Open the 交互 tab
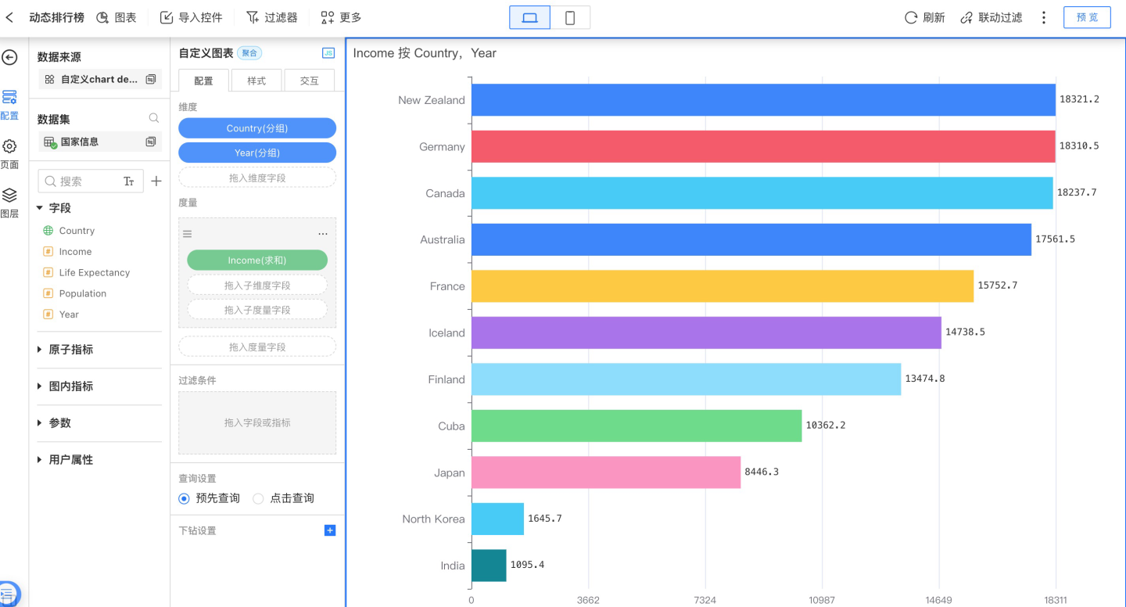 (309, 81)
